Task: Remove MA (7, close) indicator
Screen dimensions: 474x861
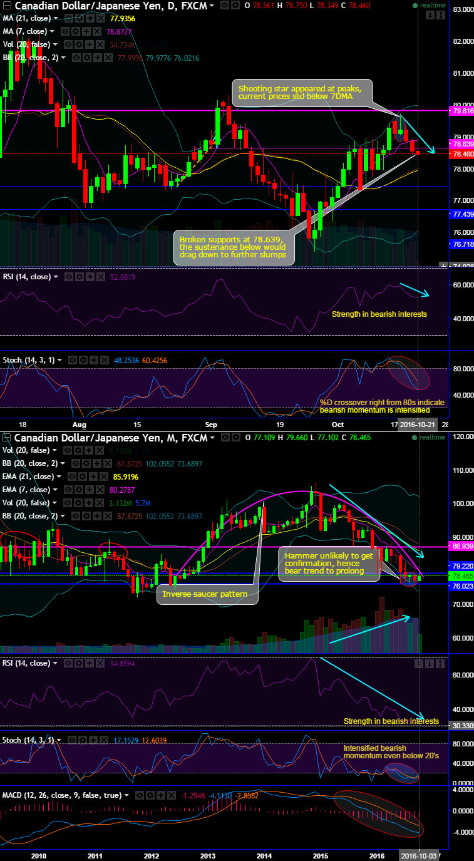Action: coord(96,31)
